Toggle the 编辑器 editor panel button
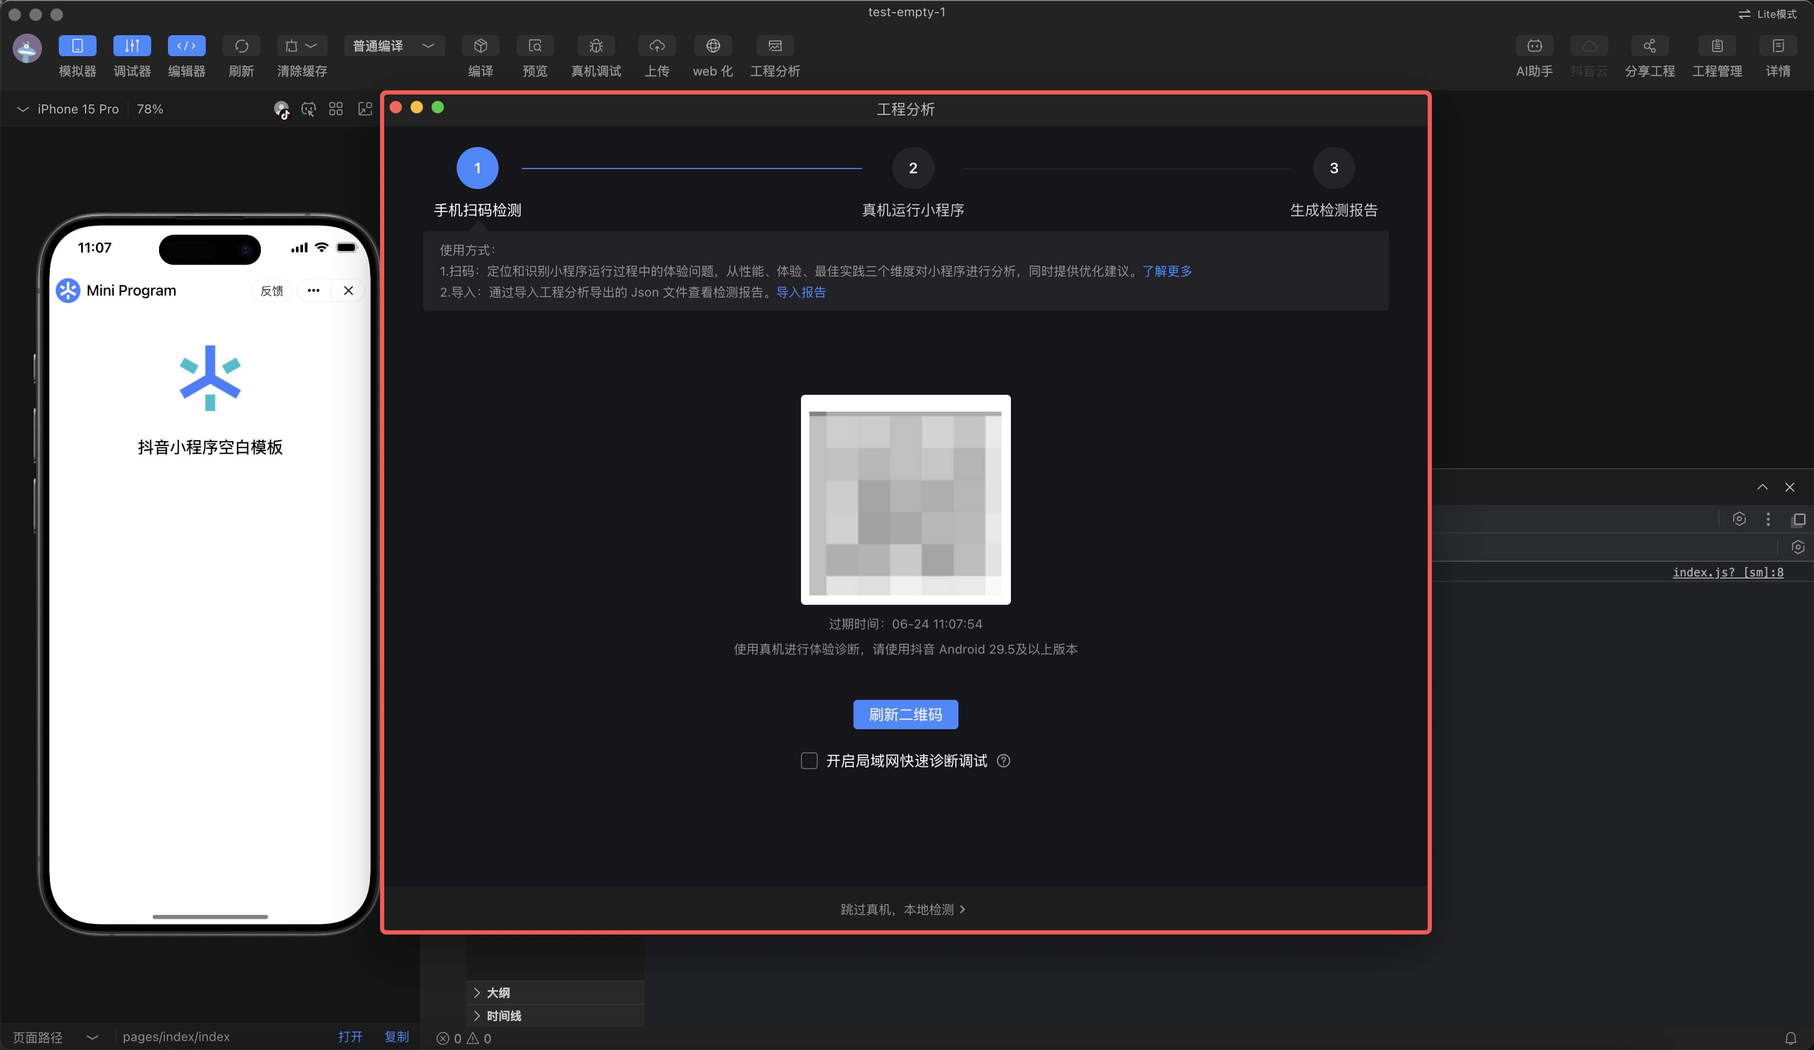This screenshot has width=1814, height=1050. (x=186, y=46)
